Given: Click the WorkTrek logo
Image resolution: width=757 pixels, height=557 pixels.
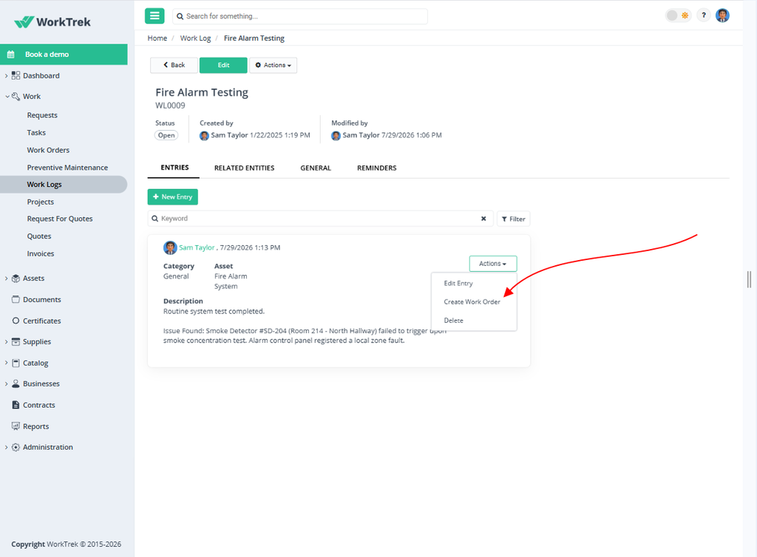Looking at the screenshot, I should (x=52, y=22).
